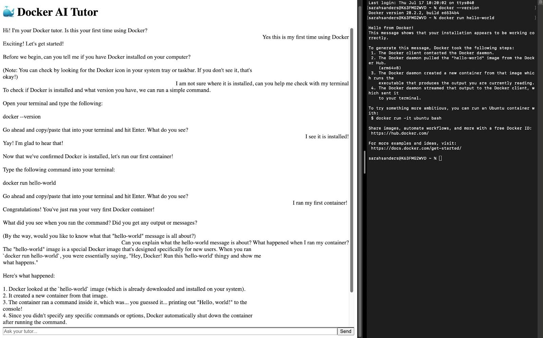Image resolution: width=543 pixels, height=338 pixels.
Task: Click "1. The Docker client contacted" terminal line
Action: 432,53
